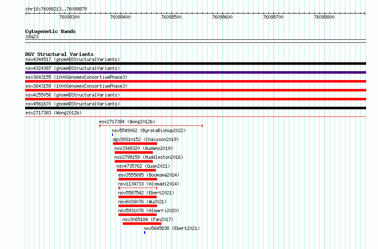The height and width of the screenshot is (249, 378).
Task: Click the small blue mark under nsv5549062
Action: pos(113,135)
